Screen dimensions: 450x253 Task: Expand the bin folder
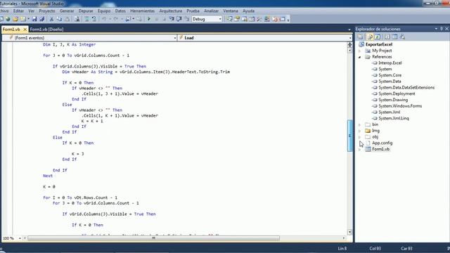point(360,125)
